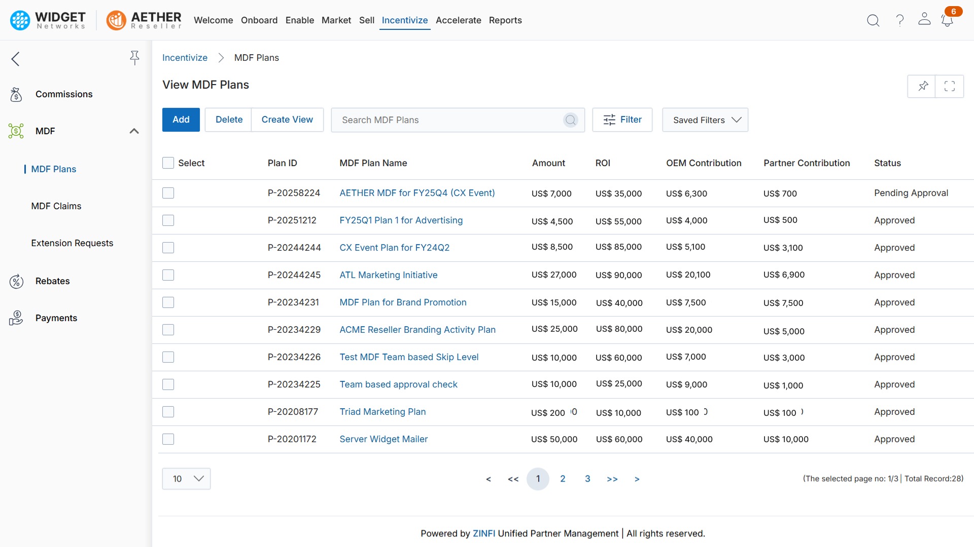Open the ATL Marketing Initiative plan link
Image resolution: width=974 pixels, height=547 pixels.
(388, 275)
